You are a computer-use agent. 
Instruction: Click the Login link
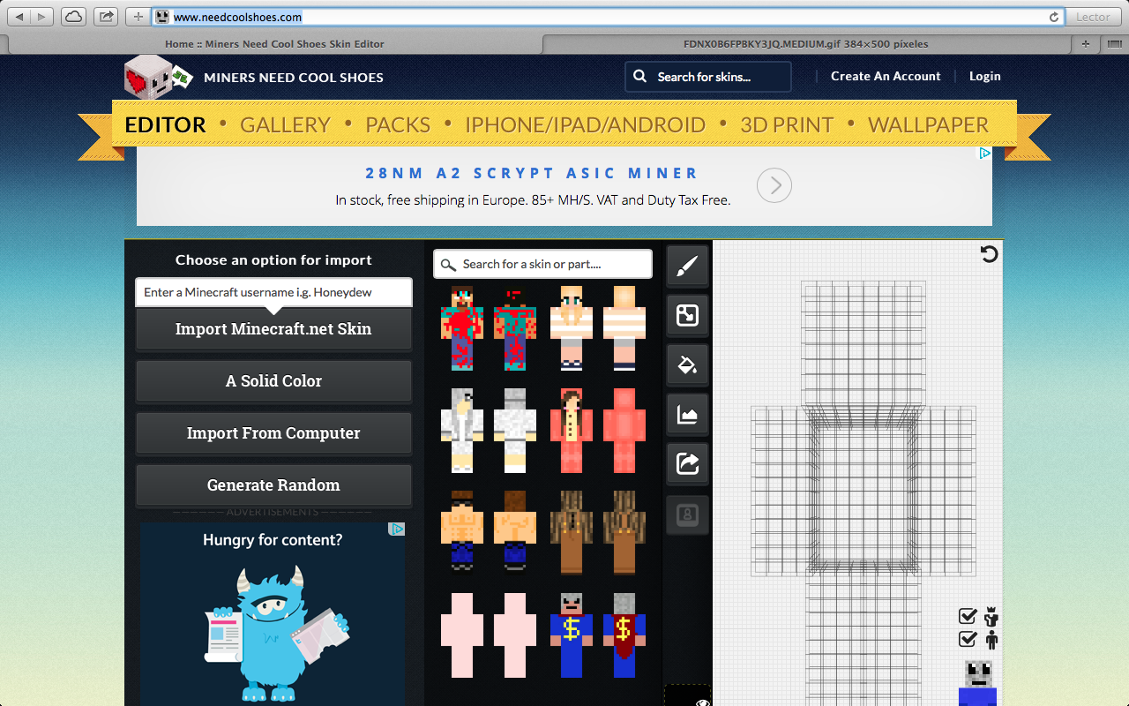click(x=984, y=77)
